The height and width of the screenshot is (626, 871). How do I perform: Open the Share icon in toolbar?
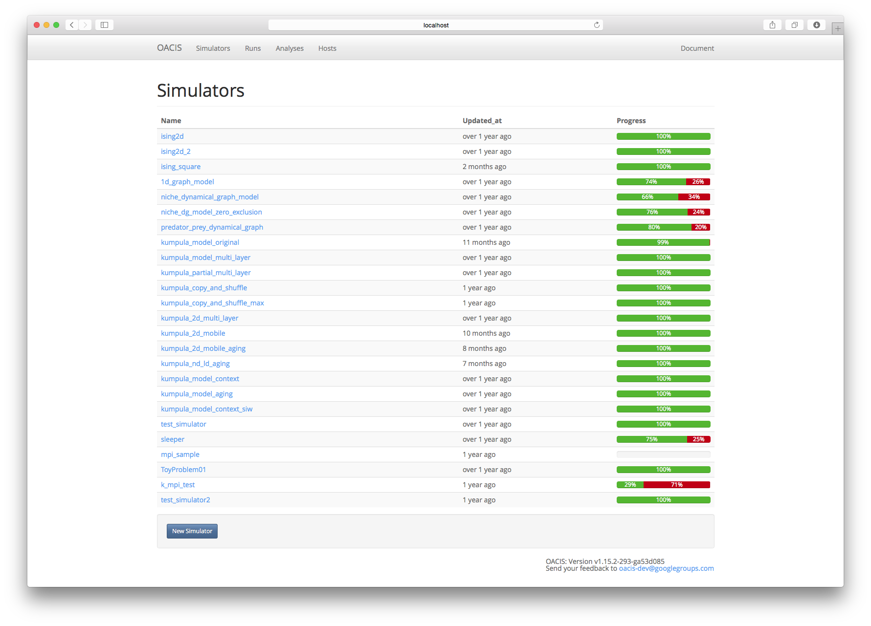(x=772, y=25)
